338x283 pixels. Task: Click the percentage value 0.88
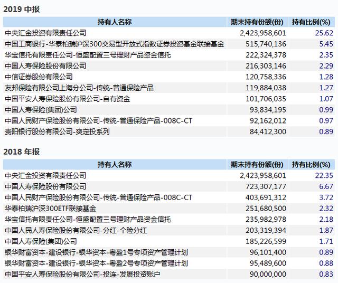326,263
